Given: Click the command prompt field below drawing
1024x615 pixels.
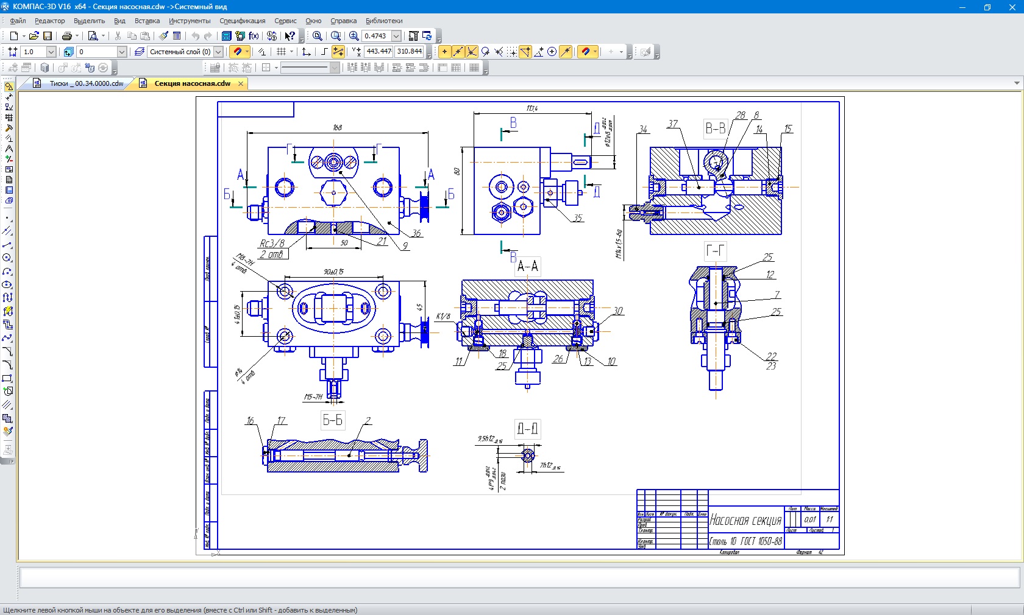Looking at the screenshot, I should (519, 577).
